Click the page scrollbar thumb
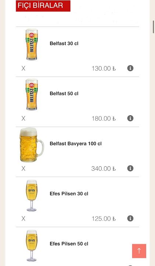 tap(154, 27)
